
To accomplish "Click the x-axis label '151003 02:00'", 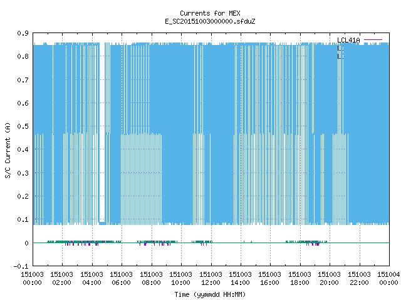I will pyautogui.click(x=62, y=279).
